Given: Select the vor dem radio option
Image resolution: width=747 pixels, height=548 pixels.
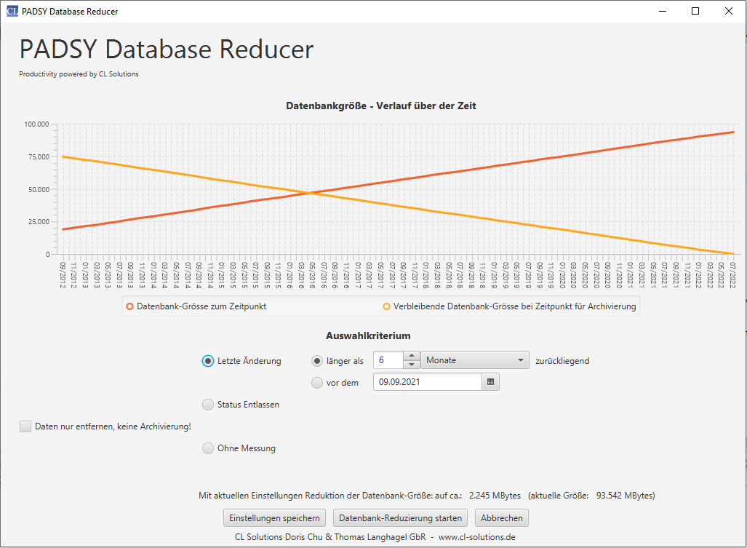Looking at the screenshot, I should 317,383.
